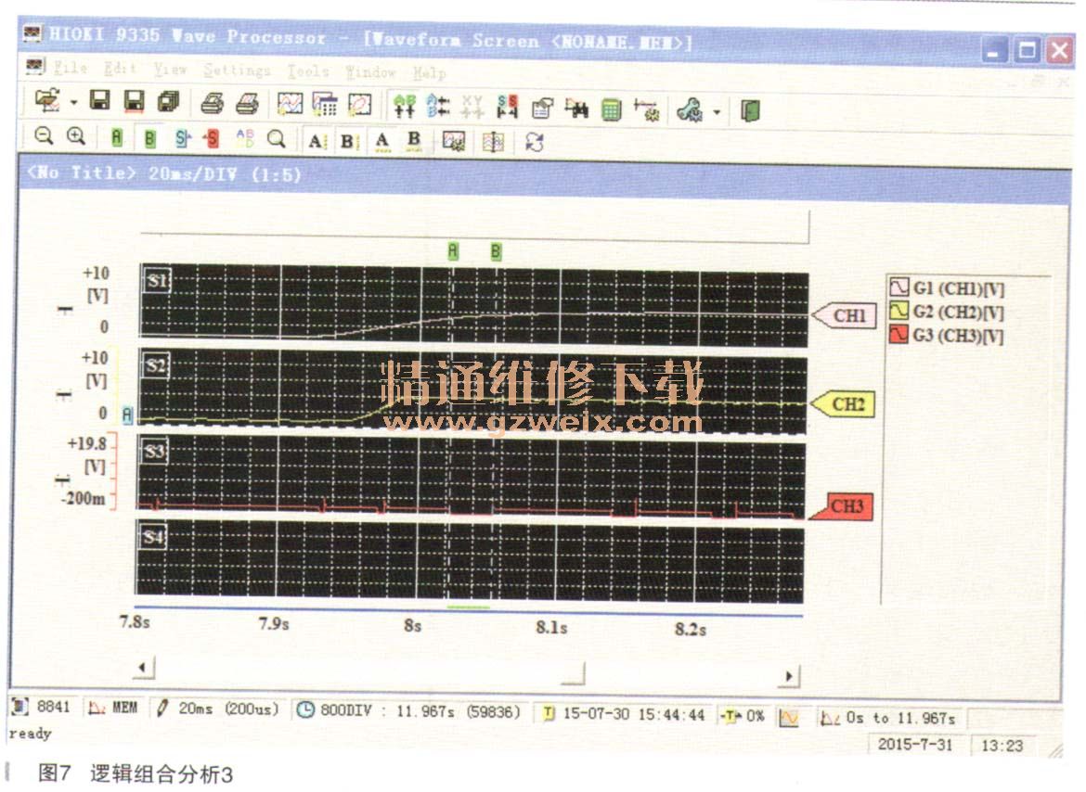Open the Window menu
Screen dimensions: 1086x792
point(370,71)
